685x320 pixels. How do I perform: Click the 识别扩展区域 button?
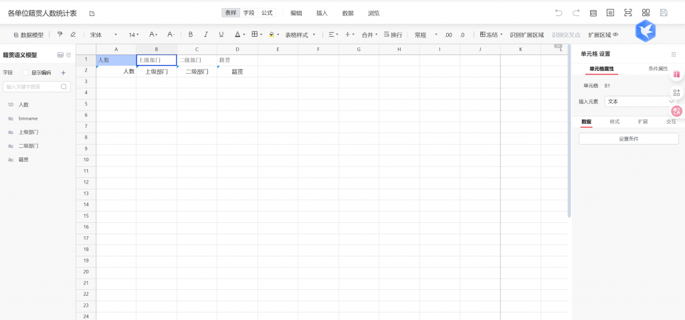(526, 34)
